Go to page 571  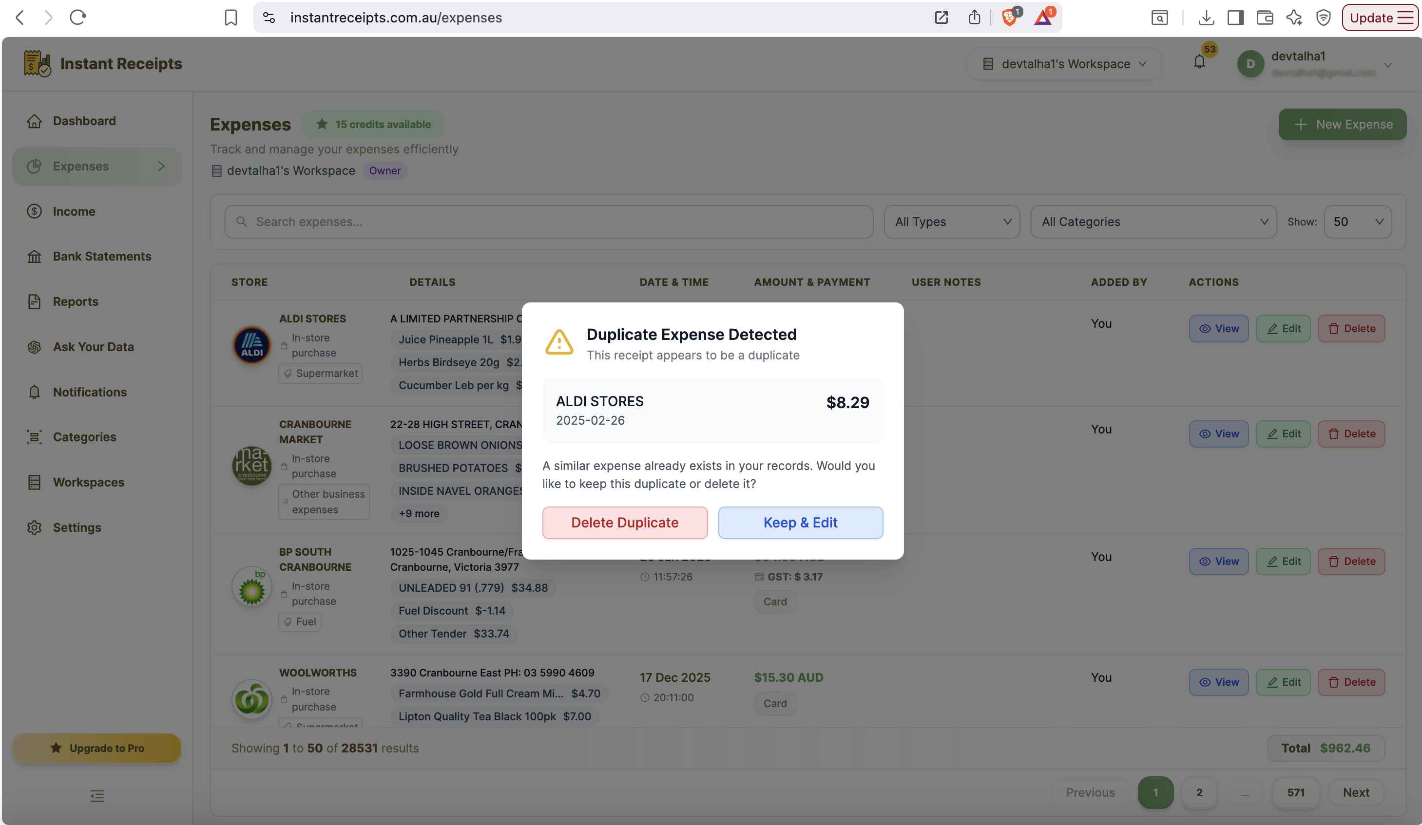click(1296, 792)
